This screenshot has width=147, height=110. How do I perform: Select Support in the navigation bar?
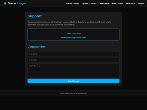[141, 4]
